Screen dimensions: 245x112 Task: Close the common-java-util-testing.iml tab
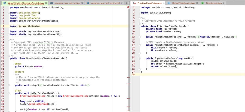pyautogui.click(x=122, y=3)
